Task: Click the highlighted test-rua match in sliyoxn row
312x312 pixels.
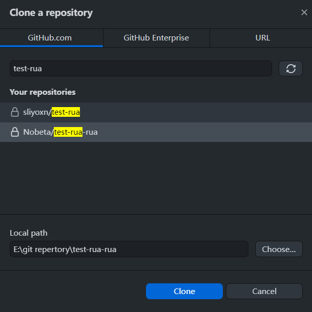Action: (66, 112)
